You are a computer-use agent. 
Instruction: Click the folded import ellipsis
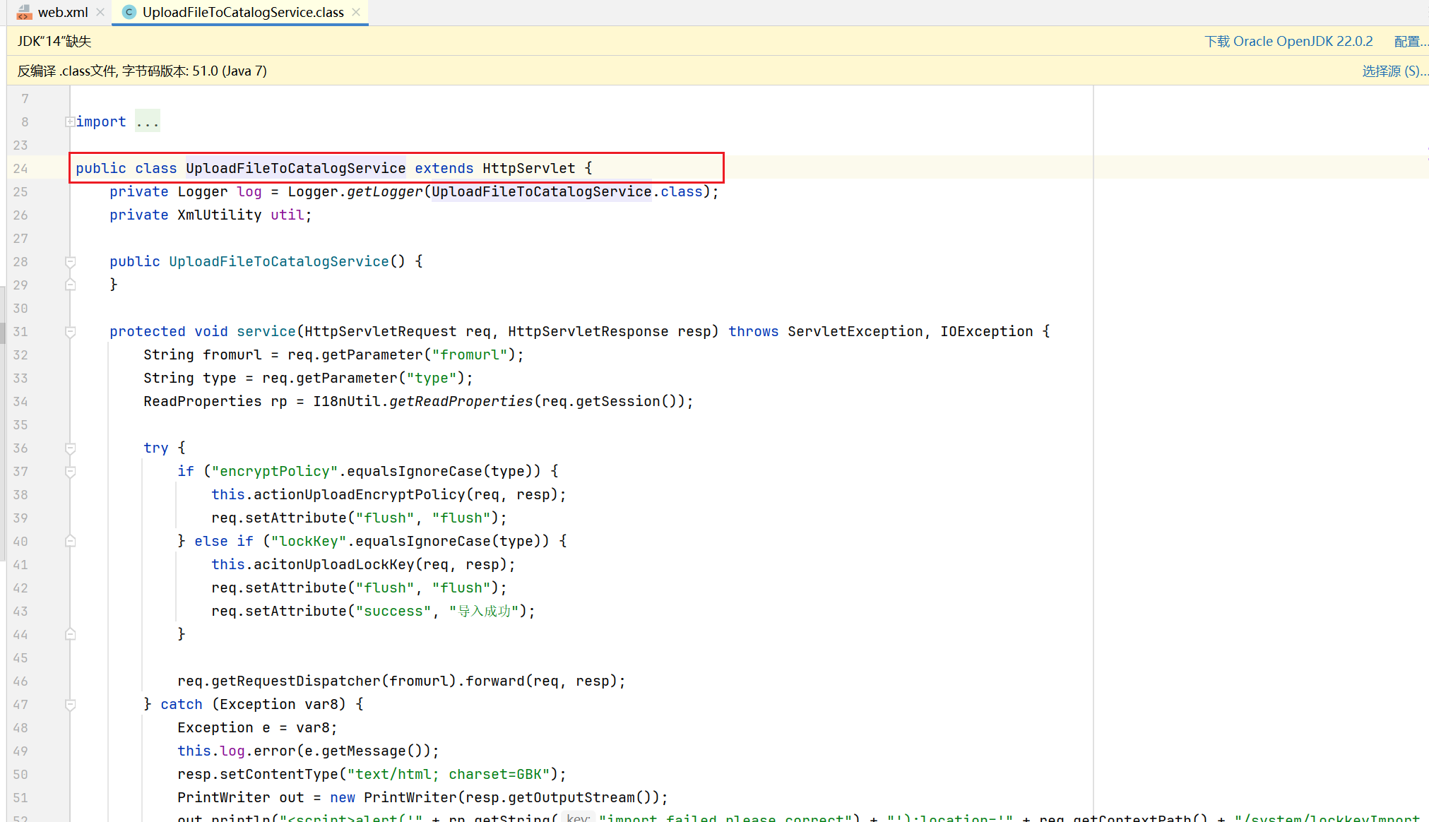coord(148,121)
